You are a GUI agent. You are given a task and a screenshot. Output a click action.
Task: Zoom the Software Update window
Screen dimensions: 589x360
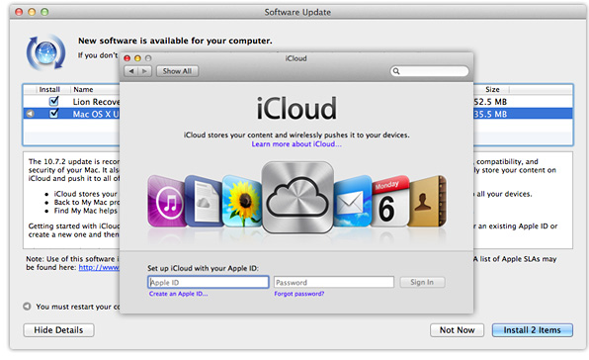(44, 12)
